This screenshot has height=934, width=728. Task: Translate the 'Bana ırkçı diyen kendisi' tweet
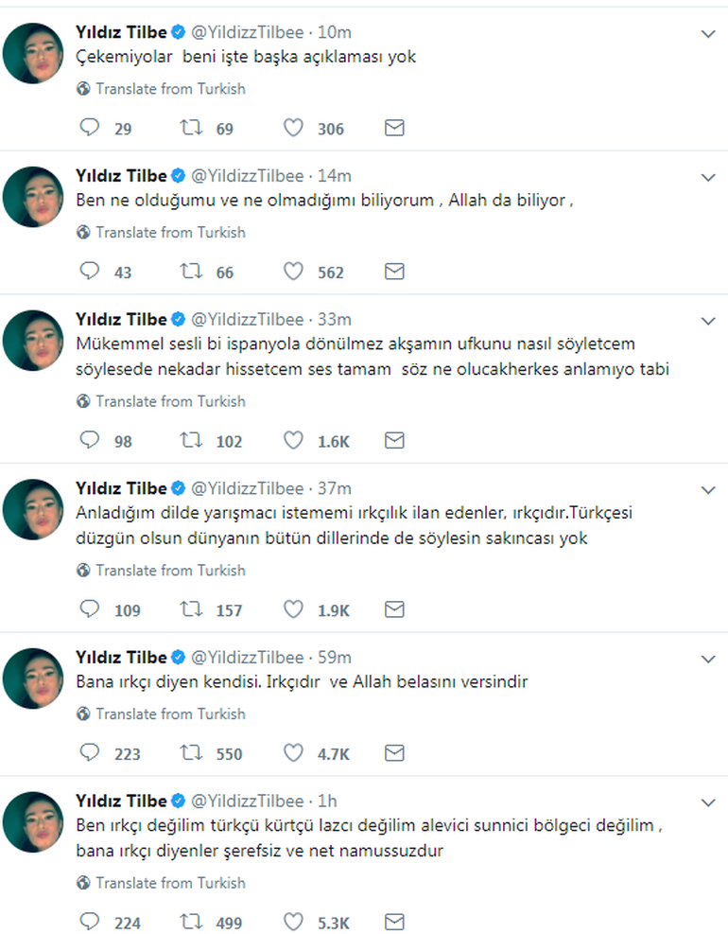(x=170, y=714)
